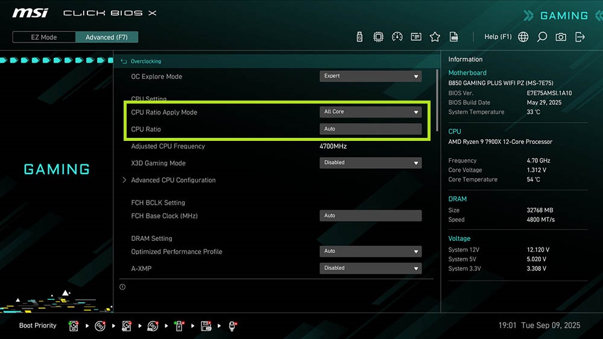Open the OC Explore Mode dropdown

(370, 76)
